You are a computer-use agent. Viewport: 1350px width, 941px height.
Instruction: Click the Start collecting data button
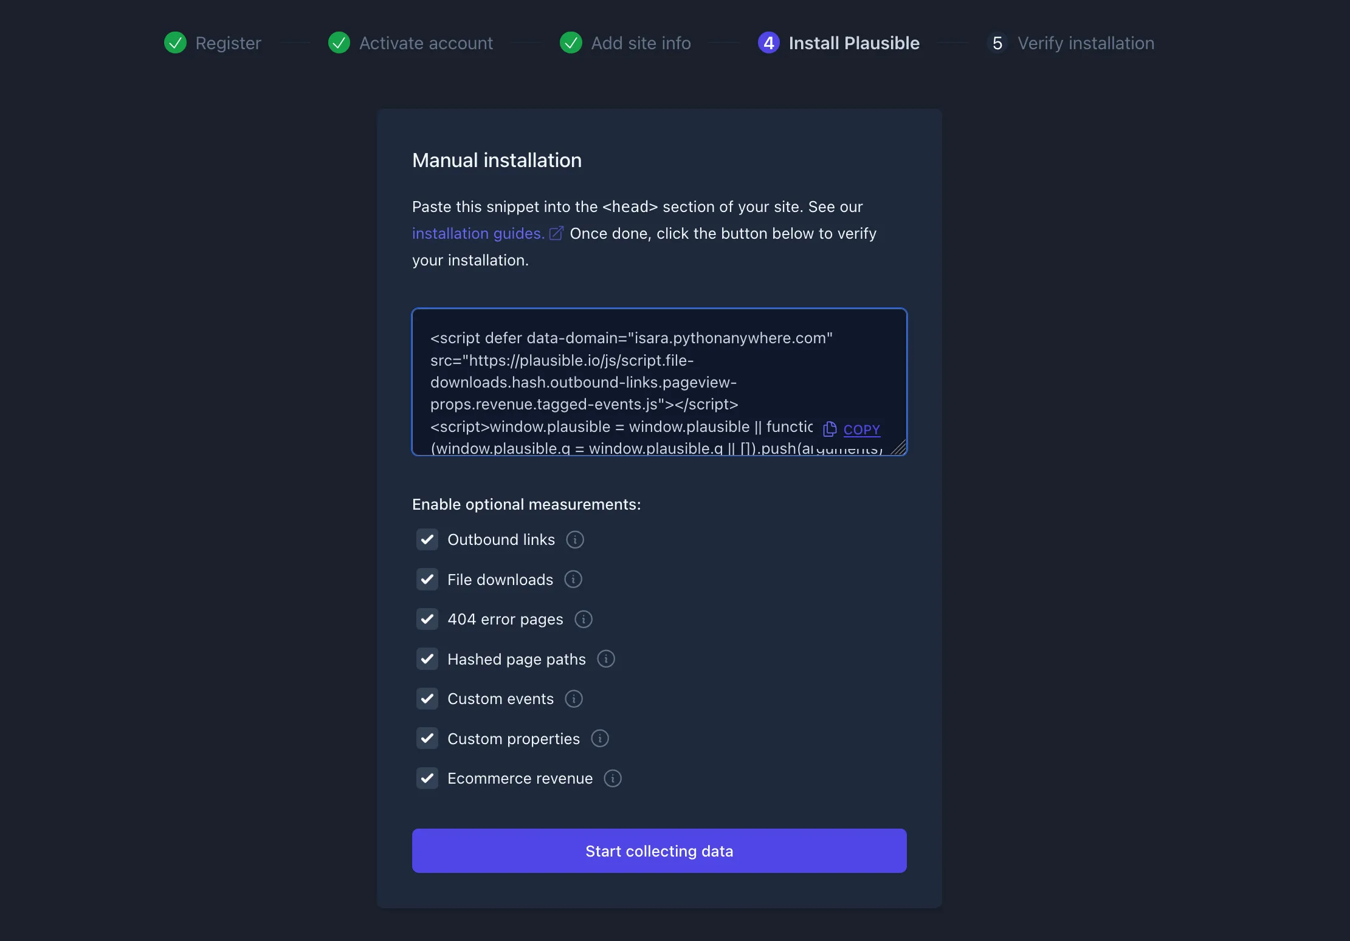click(x=659, y=850)
